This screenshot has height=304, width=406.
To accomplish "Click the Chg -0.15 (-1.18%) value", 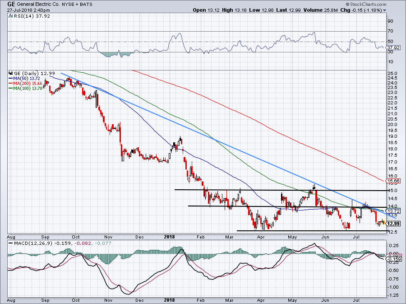I will pos(361,10).
